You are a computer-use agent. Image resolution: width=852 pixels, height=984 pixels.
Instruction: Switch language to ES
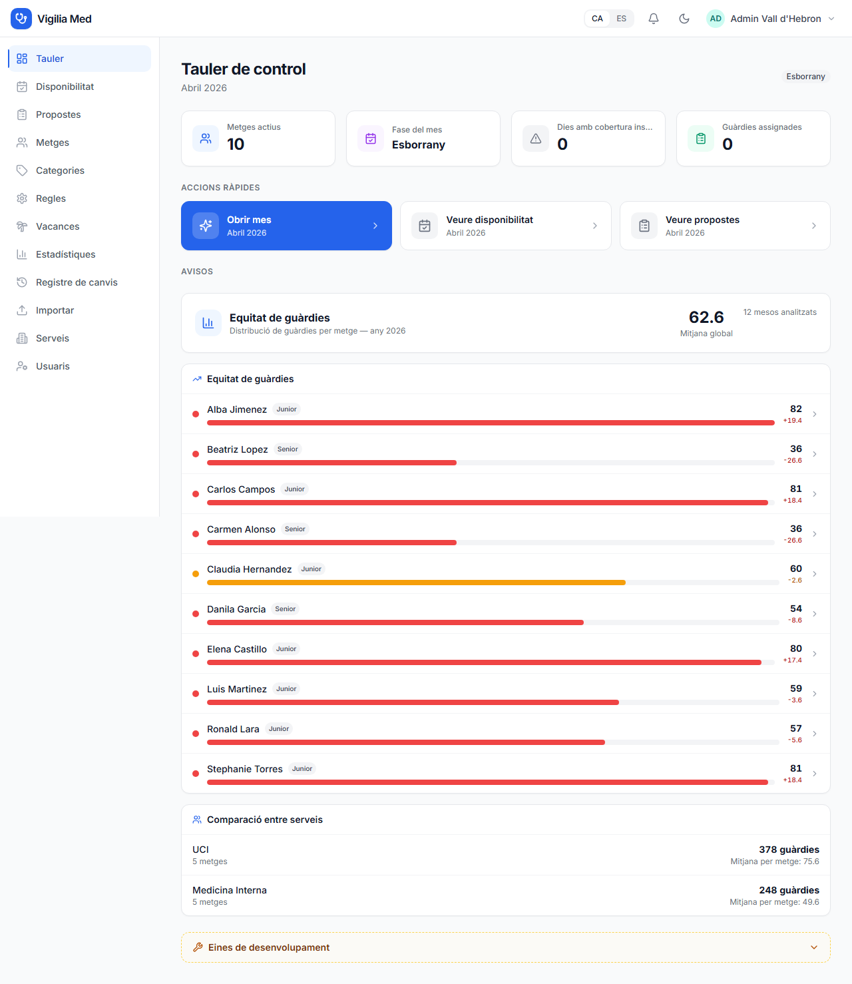621,18
